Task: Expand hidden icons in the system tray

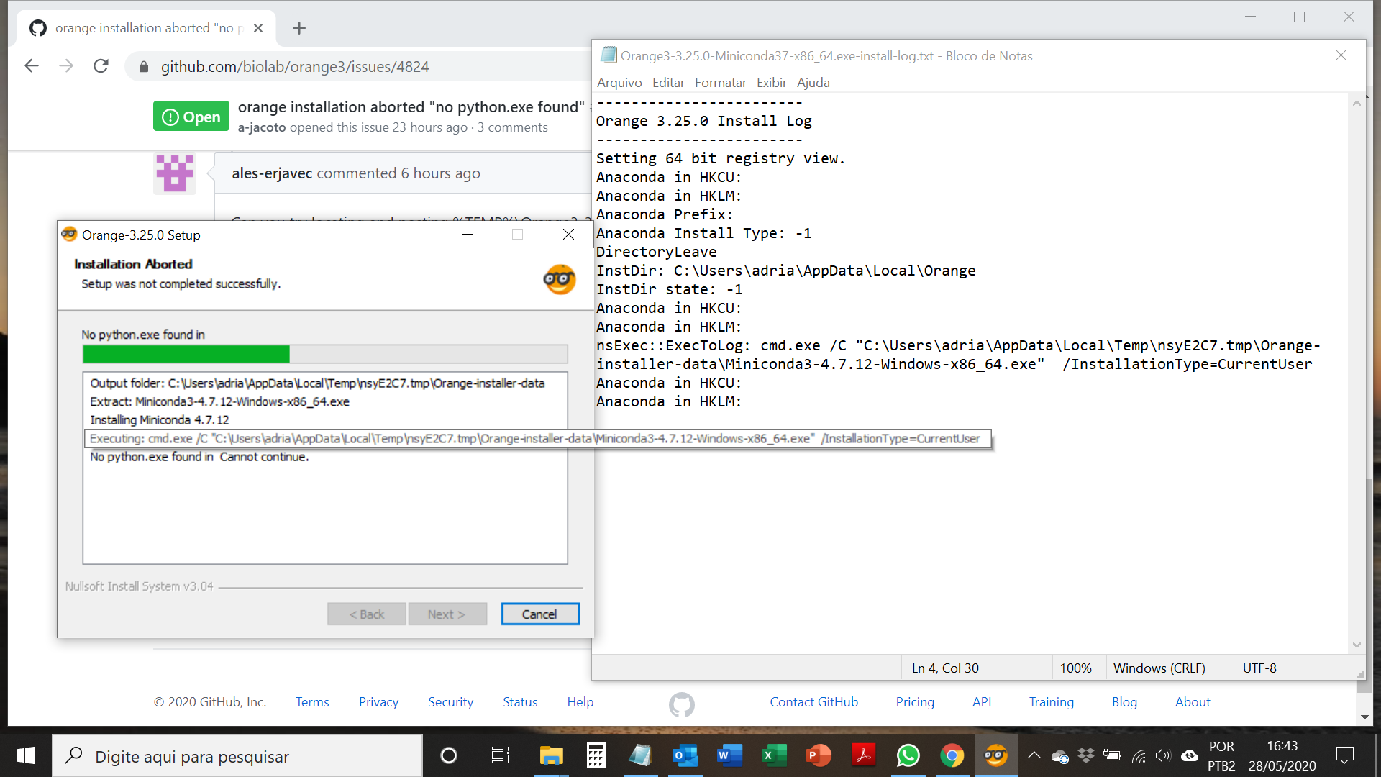Action: [x=1034, y=755]
